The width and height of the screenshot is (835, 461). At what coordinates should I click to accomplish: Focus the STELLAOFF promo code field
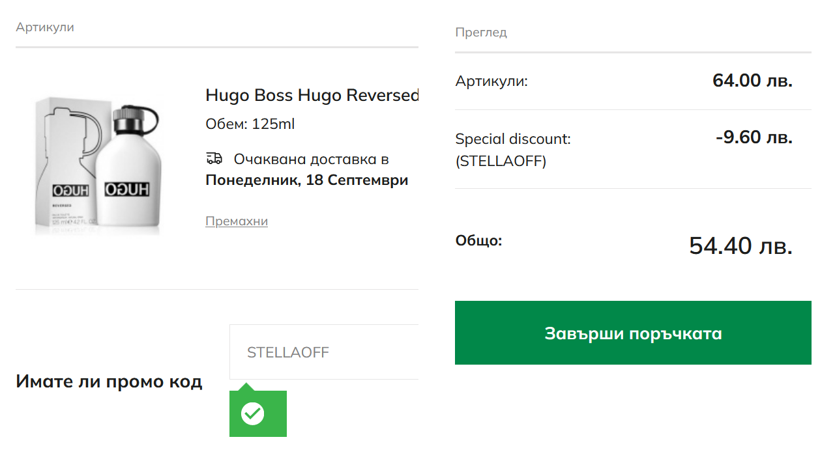click(x=324, y=352)
